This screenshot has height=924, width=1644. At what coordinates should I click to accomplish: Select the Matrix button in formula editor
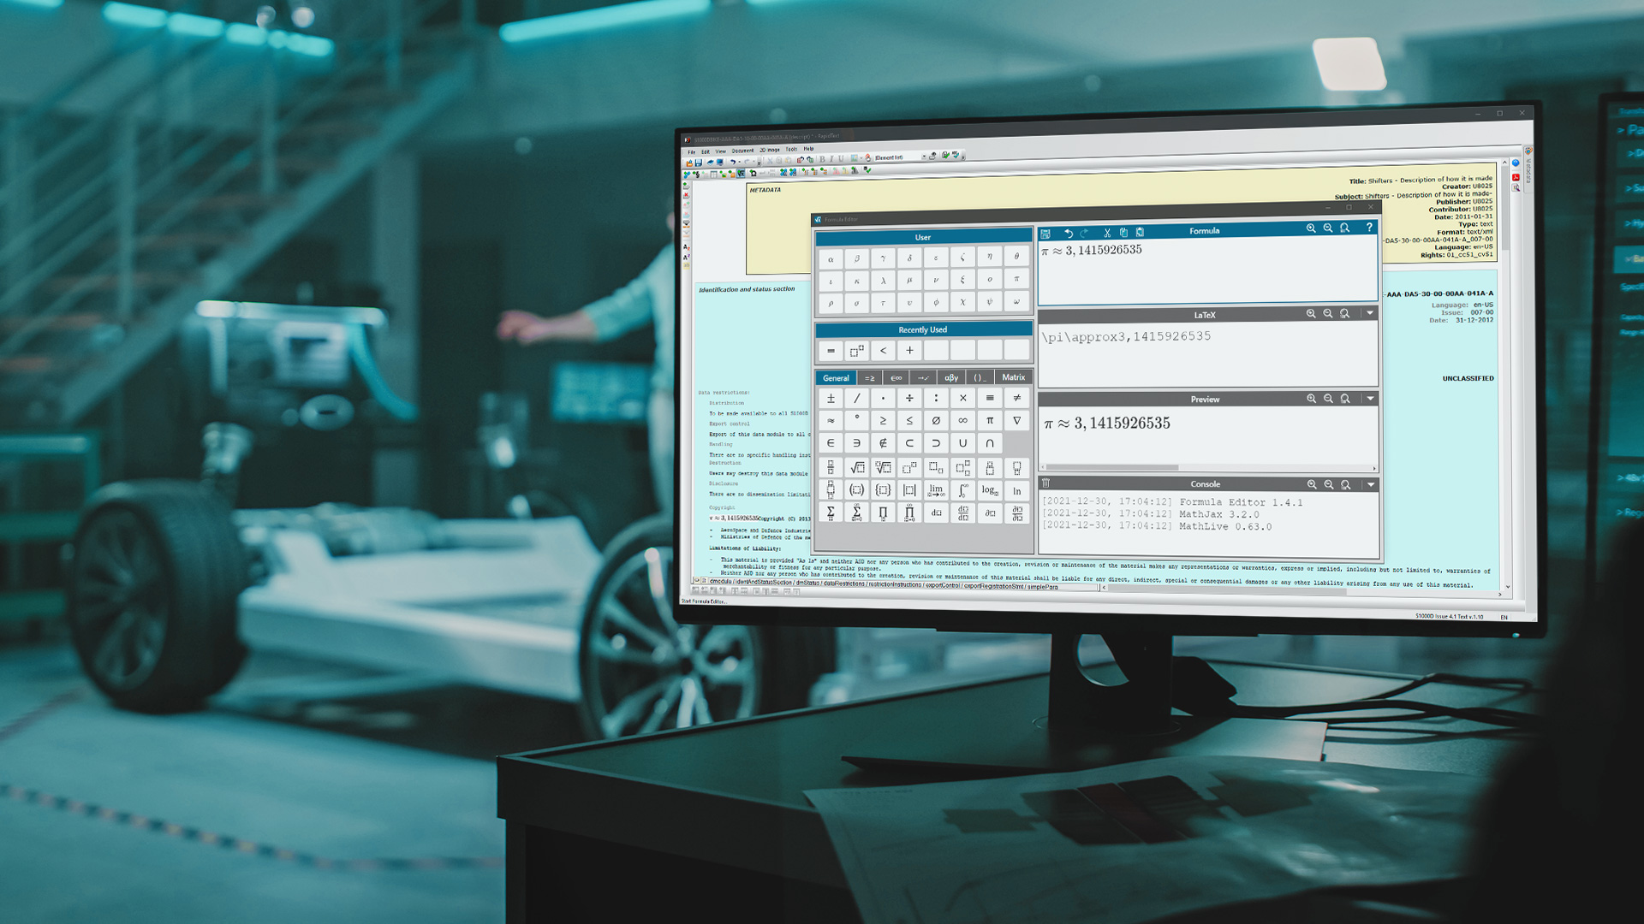[1012, 376]
